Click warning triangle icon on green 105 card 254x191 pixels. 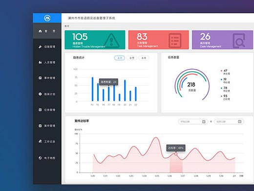pyautogui.click(x=111, y=41)
